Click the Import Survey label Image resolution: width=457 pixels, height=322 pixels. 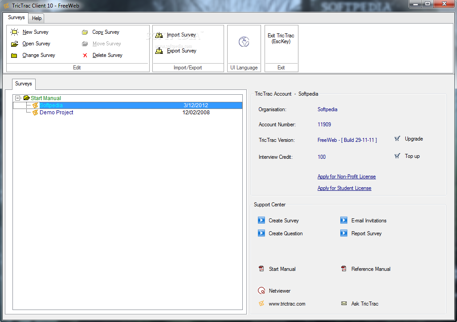click(x=181, y=35)
